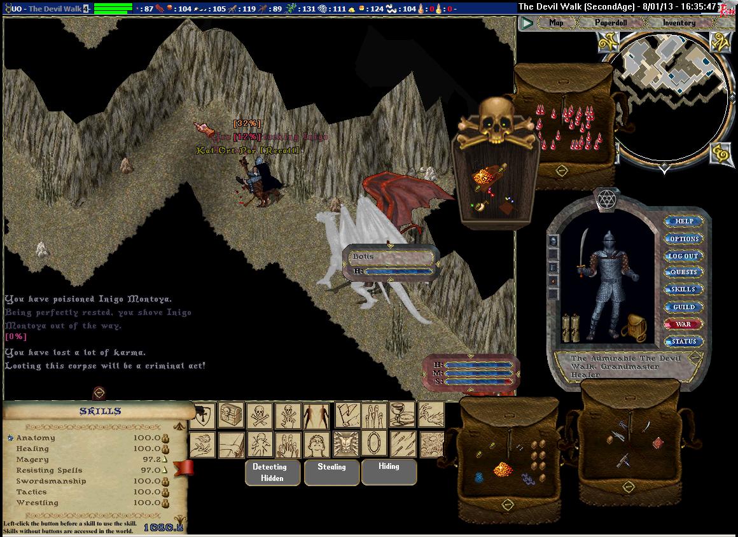This screenshot has width=738, height=537.
Task: Toggle the Magery skill lock arrow
Action: (165, 459)
